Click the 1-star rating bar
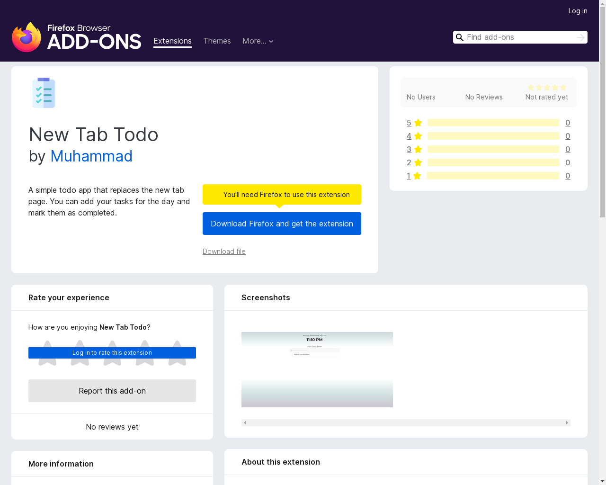Screen dimensions: 606x485 [x=493, y=176]
